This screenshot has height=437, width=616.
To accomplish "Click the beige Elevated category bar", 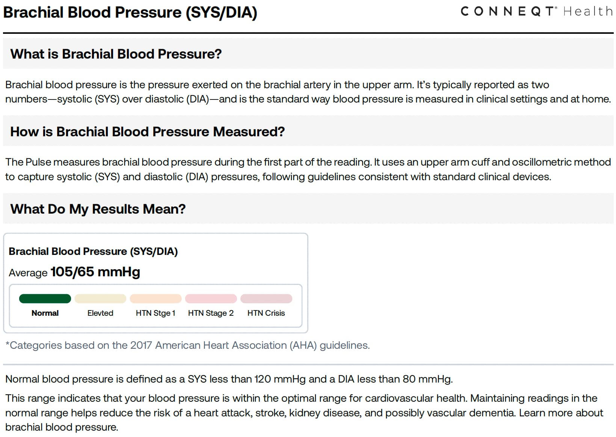I will click(100, 298).
